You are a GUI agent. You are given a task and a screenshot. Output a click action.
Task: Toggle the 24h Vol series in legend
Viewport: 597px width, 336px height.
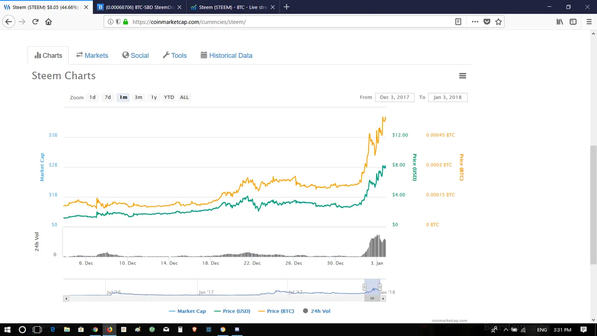click(x=317, y=311)
